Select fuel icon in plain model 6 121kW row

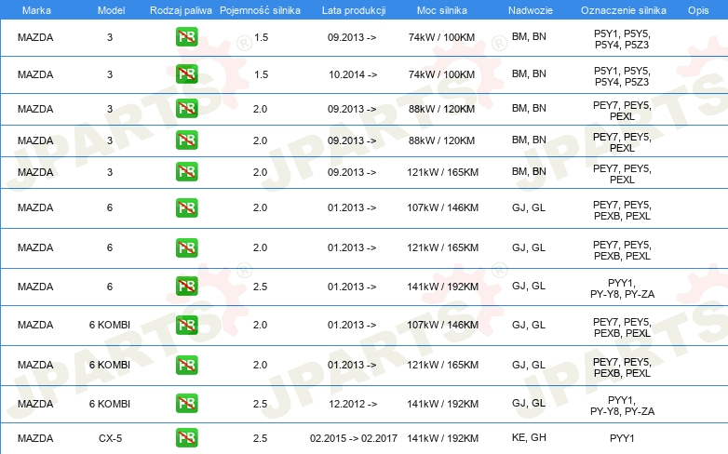pos(186,247)
